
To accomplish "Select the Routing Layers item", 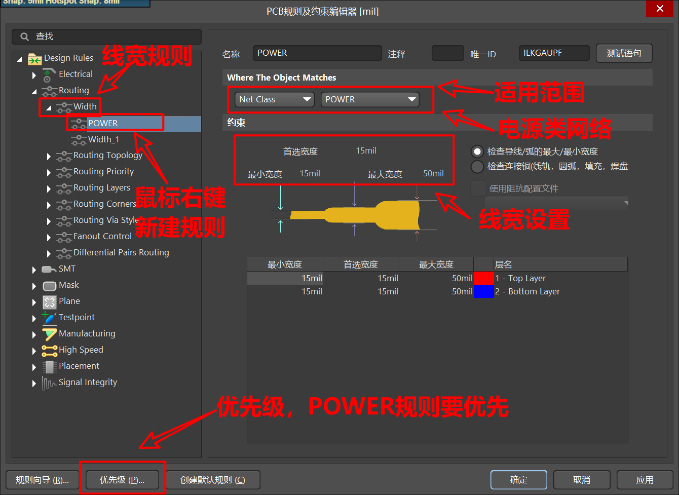I will pyautogui.click(x=102, y=188).
